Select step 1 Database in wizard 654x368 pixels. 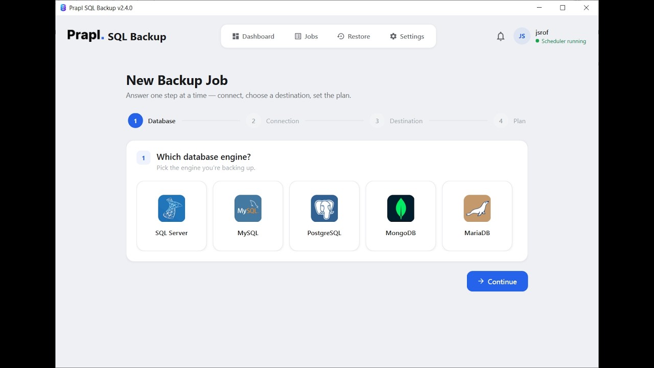[x=152, y=121]
